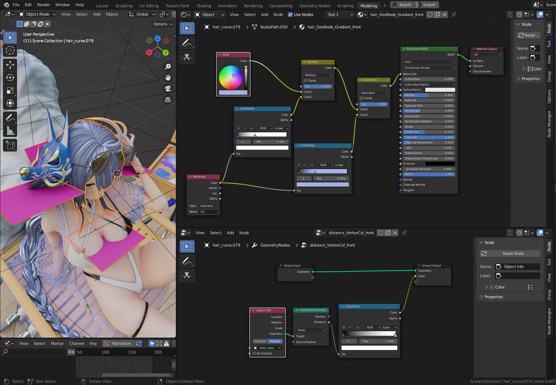Select Relative option on Object Info node
This screenshot has width=556, height=385.
click(275, 341)
